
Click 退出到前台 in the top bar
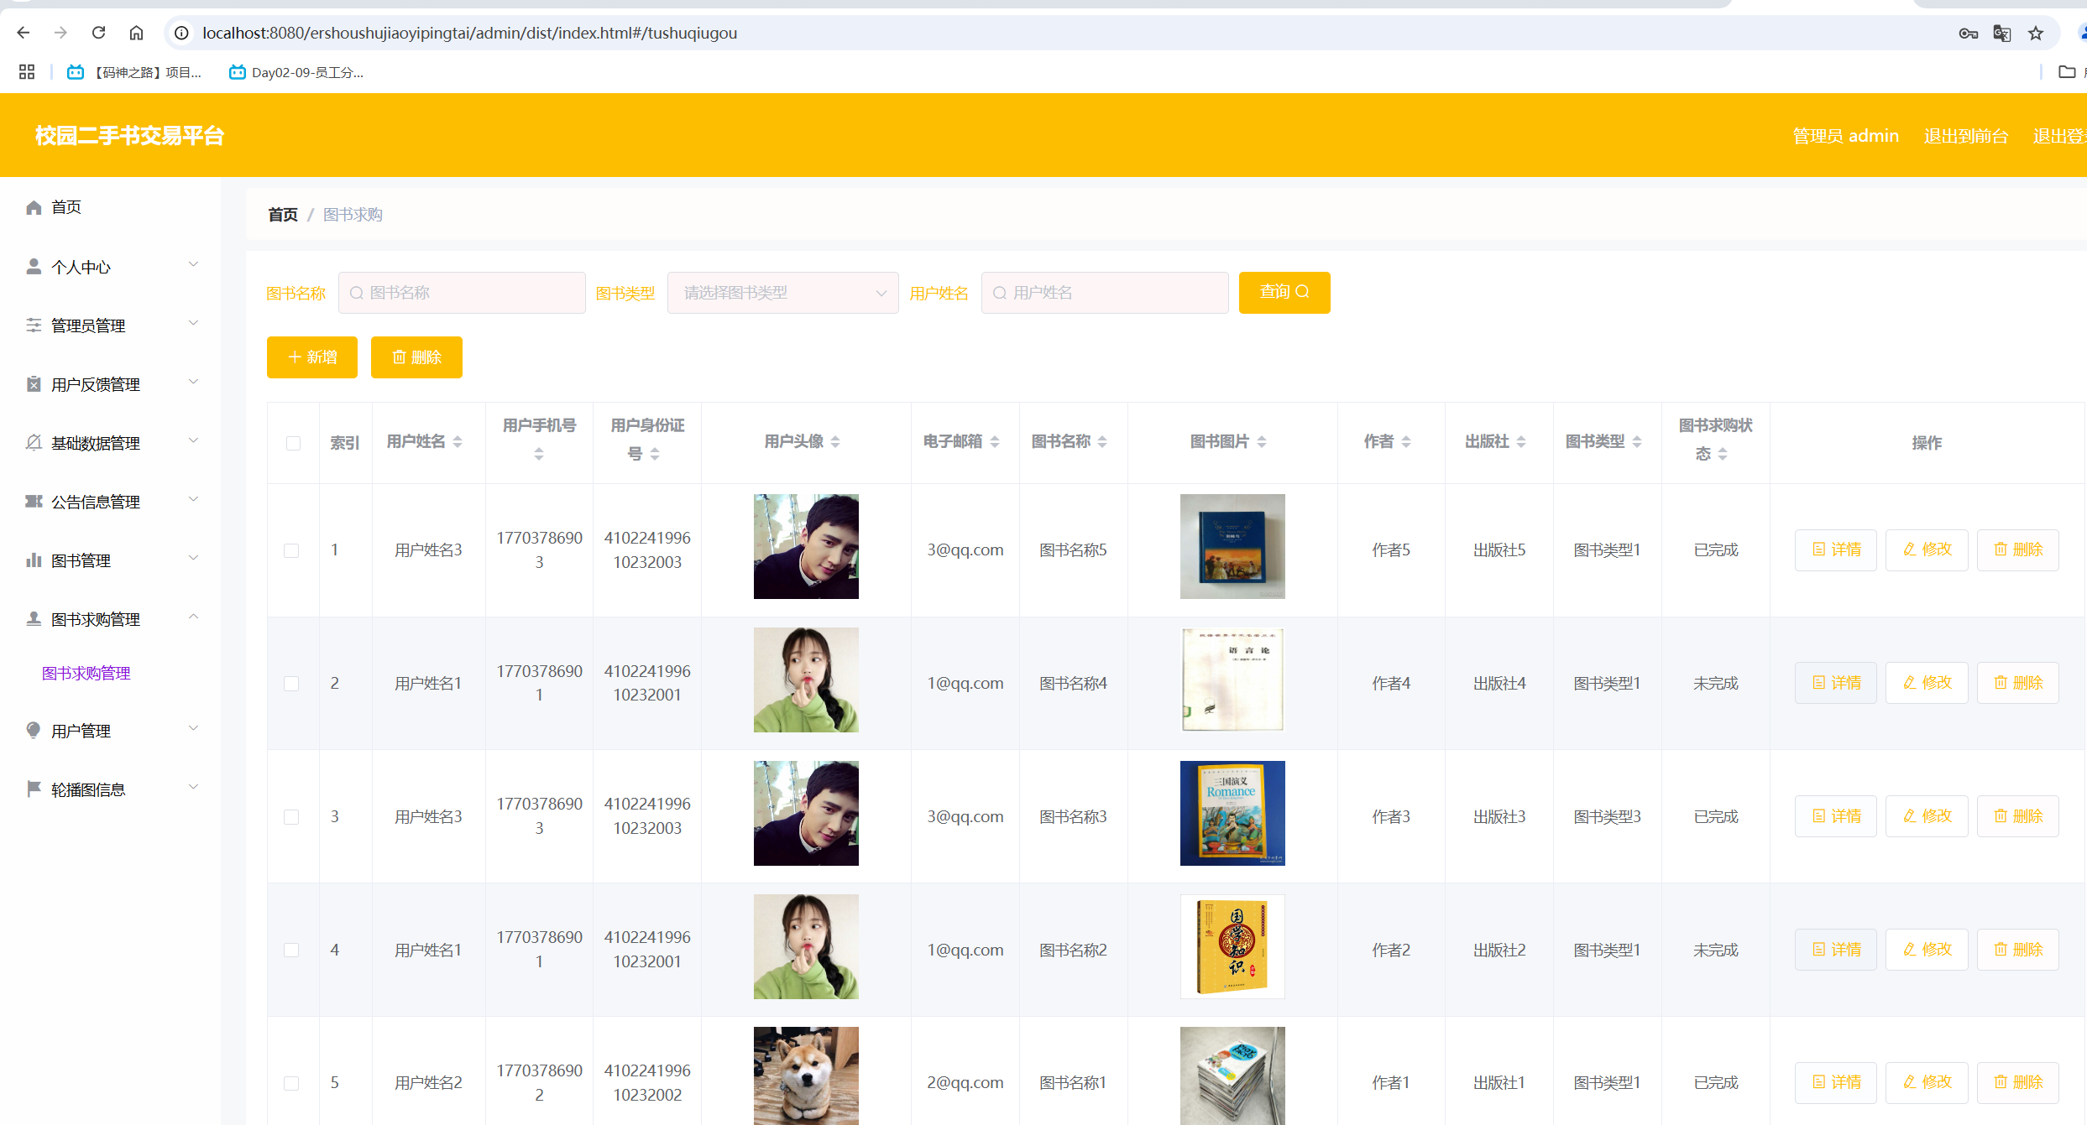pyautogui.click(x=1966, y=134)
